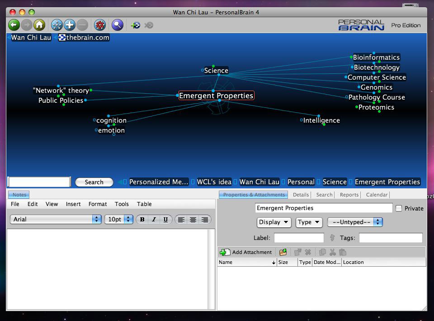This screenshot has height=321, width=434.
Task: Toggle underline formatting in Notes
Action: coord(165,220)
